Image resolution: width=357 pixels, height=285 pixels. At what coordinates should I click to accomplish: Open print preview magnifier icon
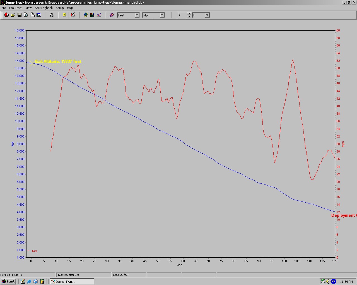(26, 15)
